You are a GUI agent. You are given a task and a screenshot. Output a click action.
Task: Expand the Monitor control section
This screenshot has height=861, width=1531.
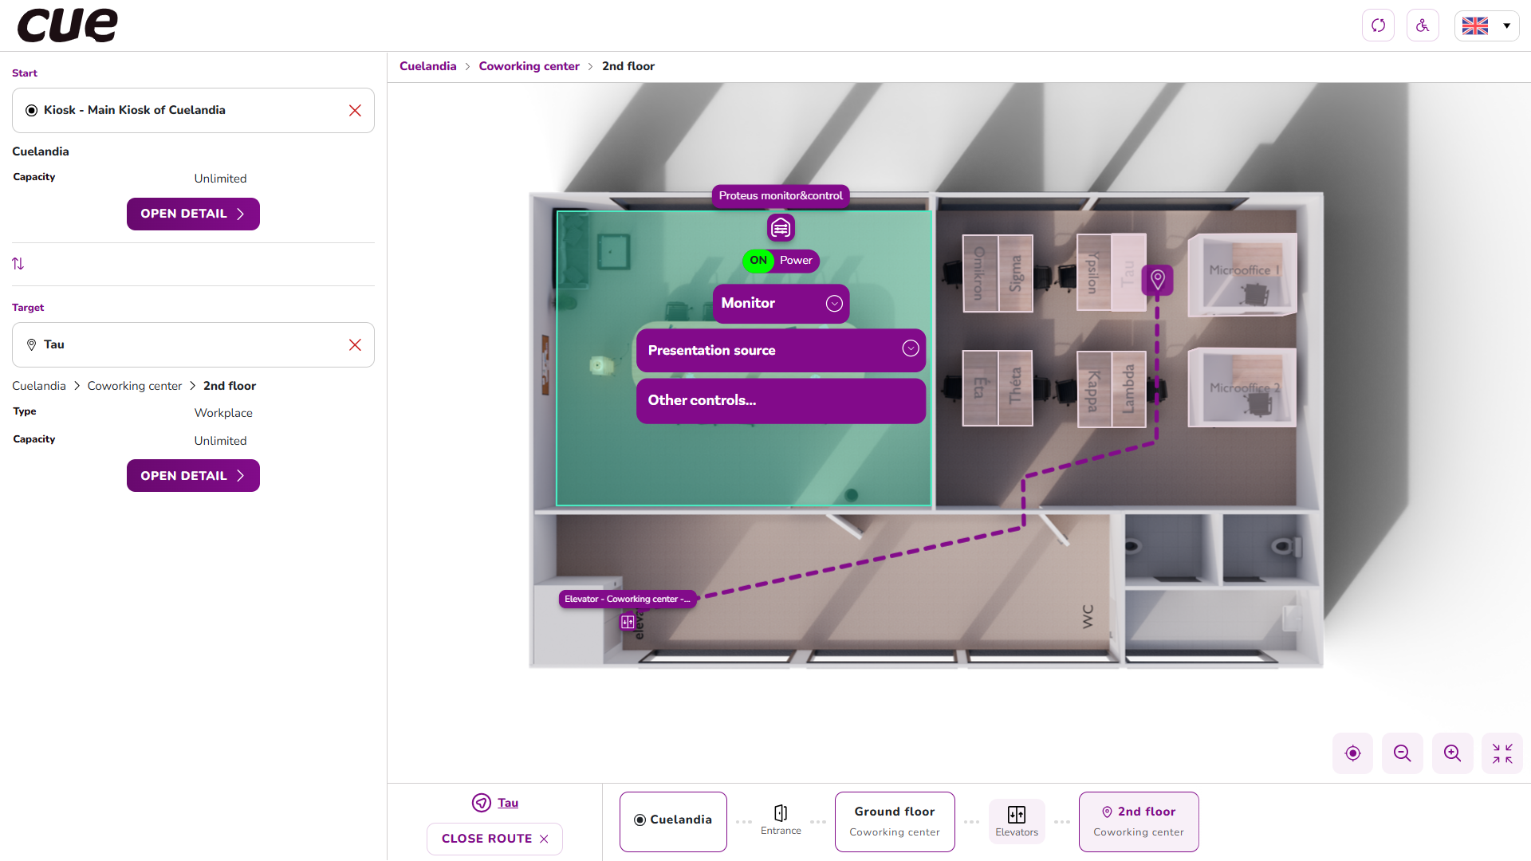point(834,304)
